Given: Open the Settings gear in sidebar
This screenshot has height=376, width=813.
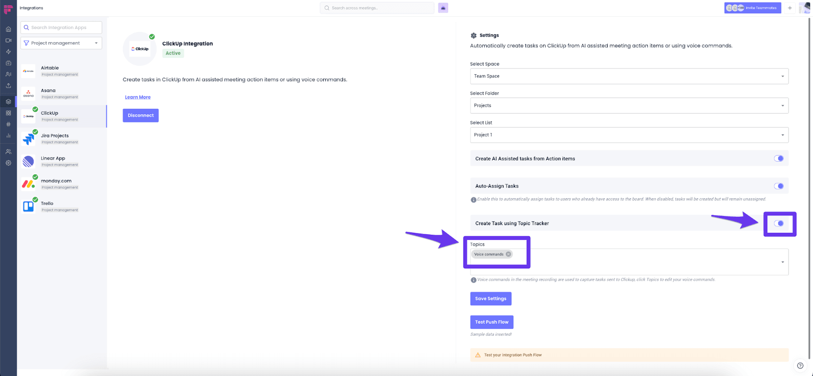Looking at the screenshot, I should (x=8, y=163).
